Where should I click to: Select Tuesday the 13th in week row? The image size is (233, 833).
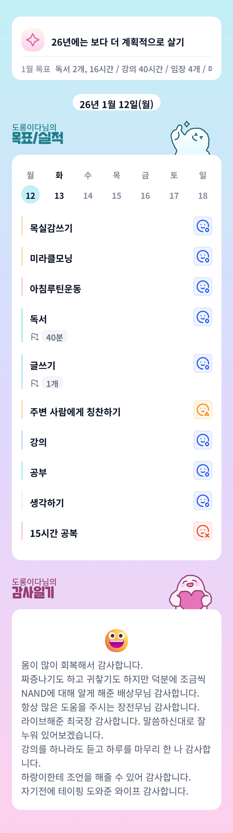tap(59, 195)
